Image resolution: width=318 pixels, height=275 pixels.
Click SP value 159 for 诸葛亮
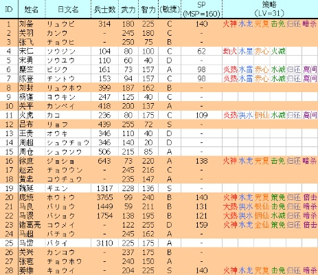tap(201, 225)
